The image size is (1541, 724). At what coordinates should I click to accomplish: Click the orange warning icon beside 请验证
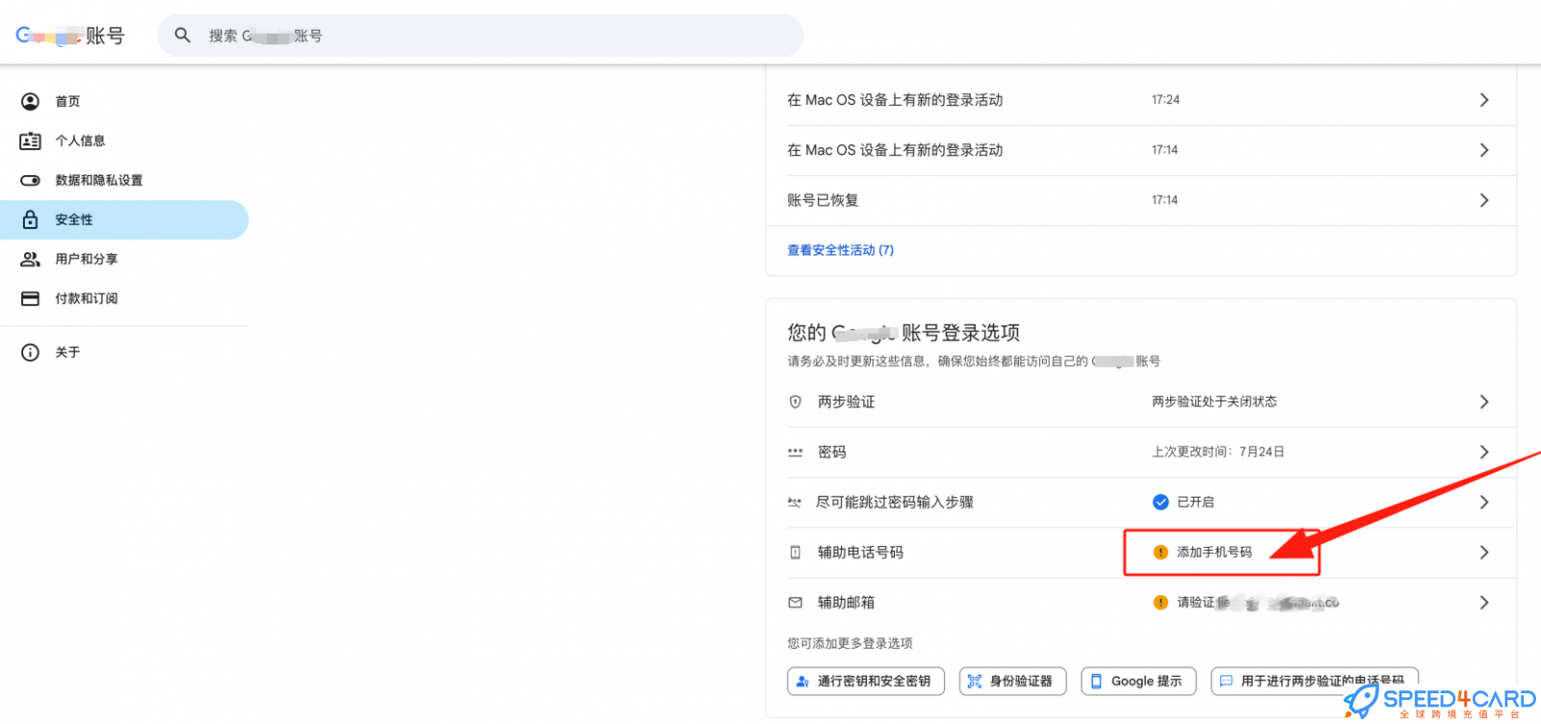point(1161,603)
